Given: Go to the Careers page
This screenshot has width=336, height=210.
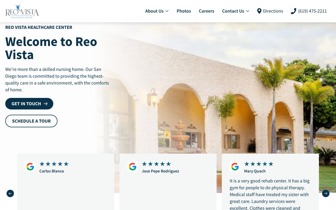Looking at the screenshot, I should pyautogui.click(x=207, y=11).
